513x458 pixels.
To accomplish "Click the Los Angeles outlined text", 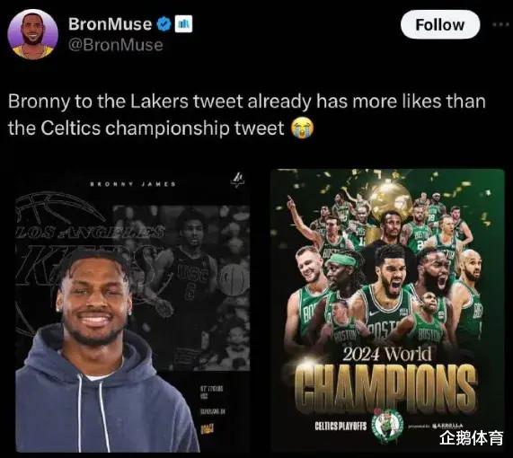I will tap(90, 233).
